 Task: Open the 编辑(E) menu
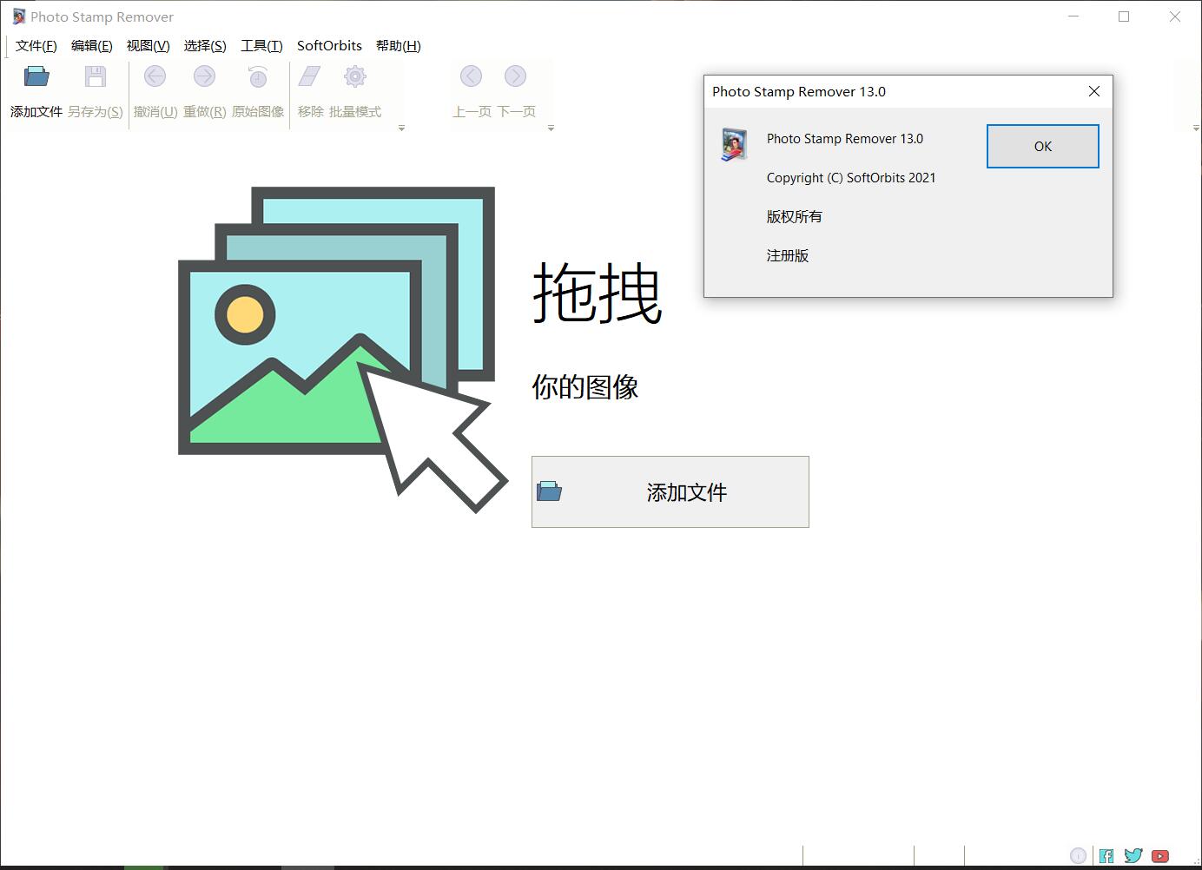tap(92, 46)
